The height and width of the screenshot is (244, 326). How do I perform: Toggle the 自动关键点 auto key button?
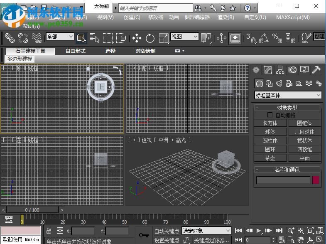pyautogui.click(x=167, y=231)
